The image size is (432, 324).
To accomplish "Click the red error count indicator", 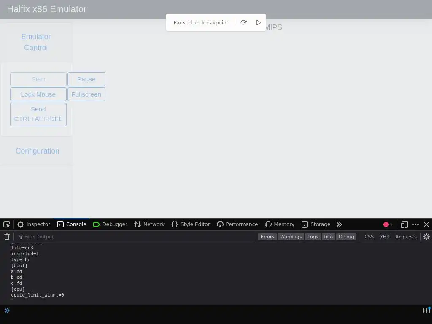I will point(388,224).
